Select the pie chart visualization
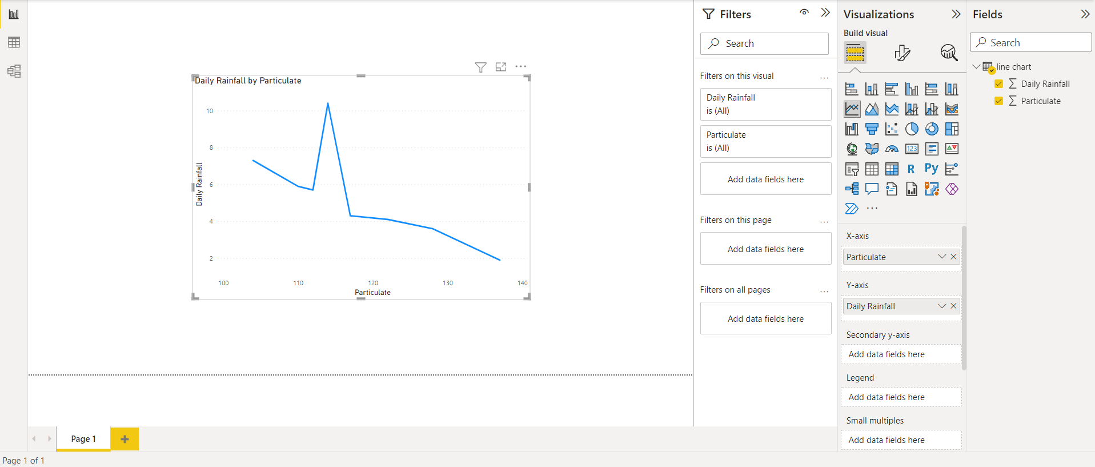Viewport: 1095px width, 467px height. point(912,129)
